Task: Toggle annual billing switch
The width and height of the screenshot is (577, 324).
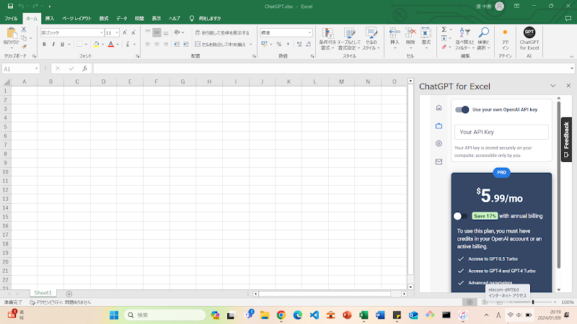Action: pyautogui.click(x=460, y=216)
